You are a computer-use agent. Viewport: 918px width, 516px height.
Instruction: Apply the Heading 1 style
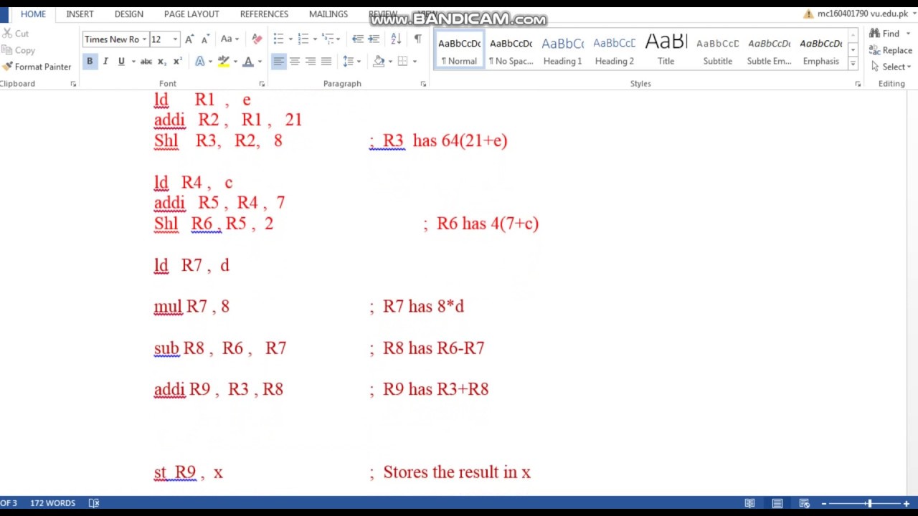[562, 50]
